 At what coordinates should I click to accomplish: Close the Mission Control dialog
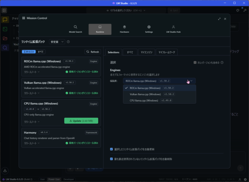(x=225, y=19)
